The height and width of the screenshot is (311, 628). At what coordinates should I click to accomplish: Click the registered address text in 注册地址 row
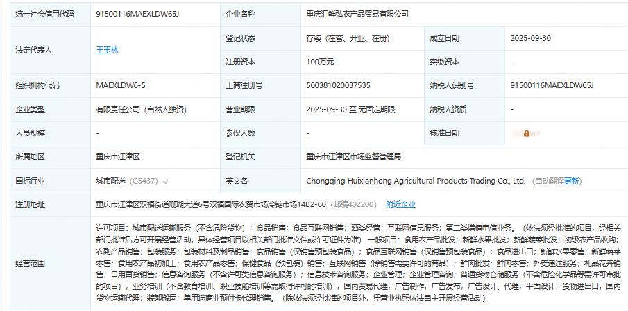pos(211,204)
